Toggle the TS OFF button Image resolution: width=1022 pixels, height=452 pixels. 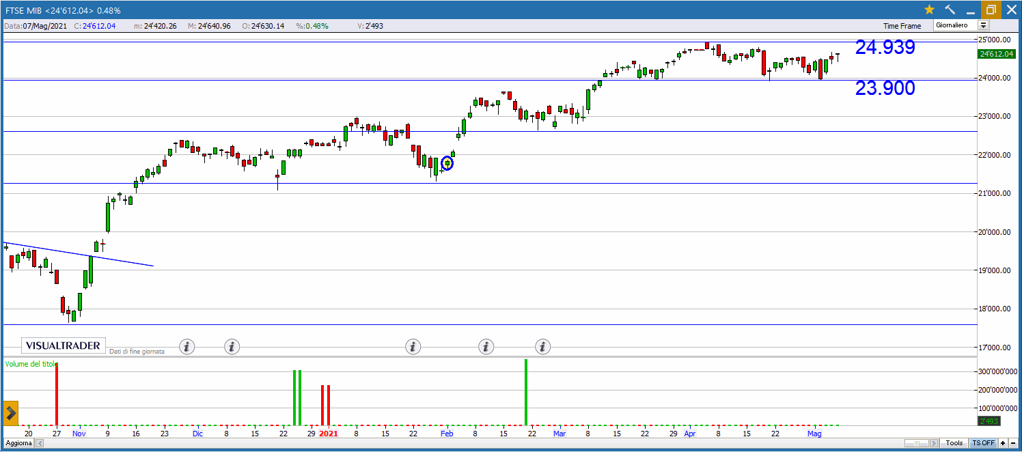(x=984, y=443)
